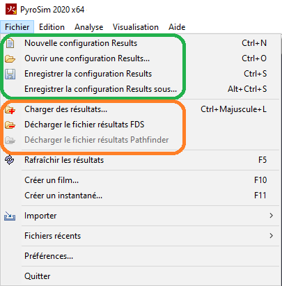Expand the Importer submenu arrow
Image resolution: width=282 pixels, height=286 pixels.
[271, 216]
